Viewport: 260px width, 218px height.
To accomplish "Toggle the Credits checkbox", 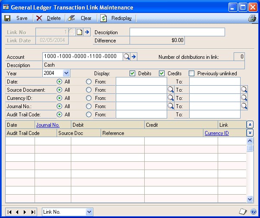I will pyautogui.click(x=162, y=74).
